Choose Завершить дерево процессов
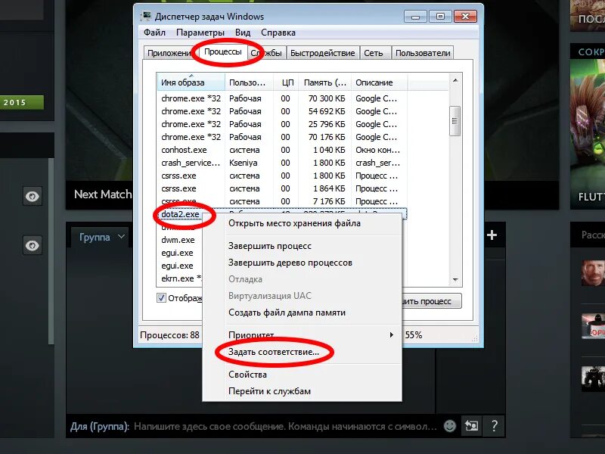 [290, 263]
